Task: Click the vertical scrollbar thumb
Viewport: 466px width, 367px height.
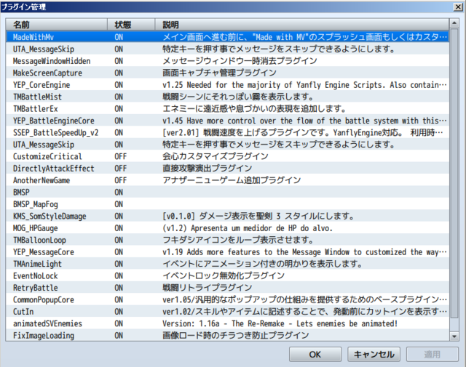Action: point(454,173)
